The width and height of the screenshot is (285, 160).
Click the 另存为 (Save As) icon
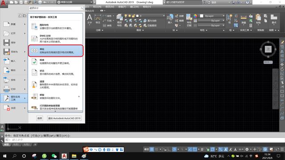7,52
